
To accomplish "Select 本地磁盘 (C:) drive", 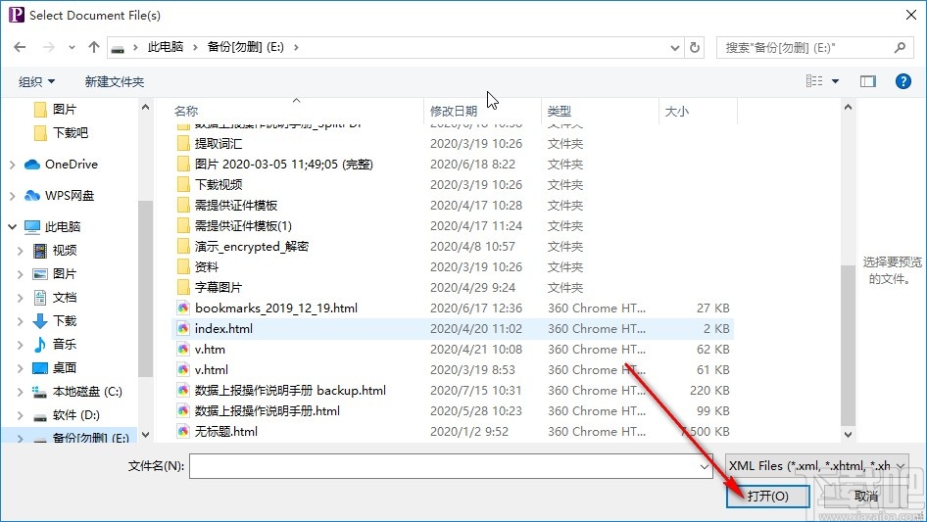I will pos(87,392).
